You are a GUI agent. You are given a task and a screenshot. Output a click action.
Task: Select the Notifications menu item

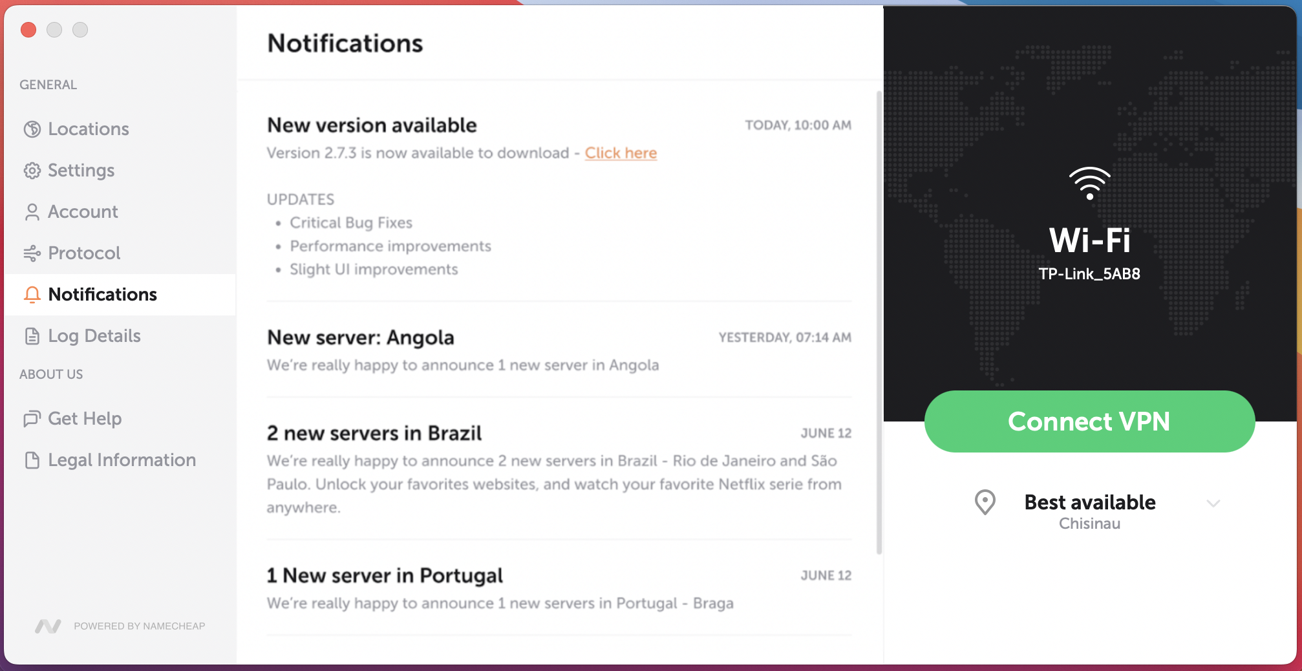click(x=120, y=295)
